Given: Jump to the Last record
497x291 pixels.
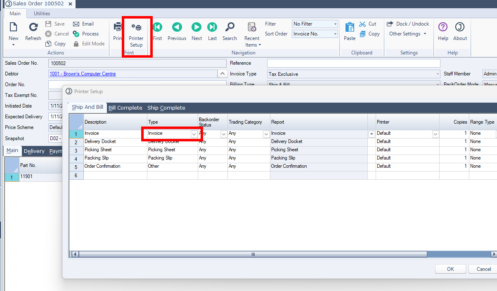Looking at the screenshot, I should coord(212,28).
